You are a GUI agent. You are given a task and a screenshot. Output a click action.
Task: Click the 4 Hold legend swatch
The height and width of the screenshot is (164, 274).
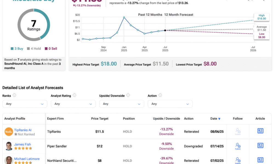pyautogui.click(x=28, y=49)
